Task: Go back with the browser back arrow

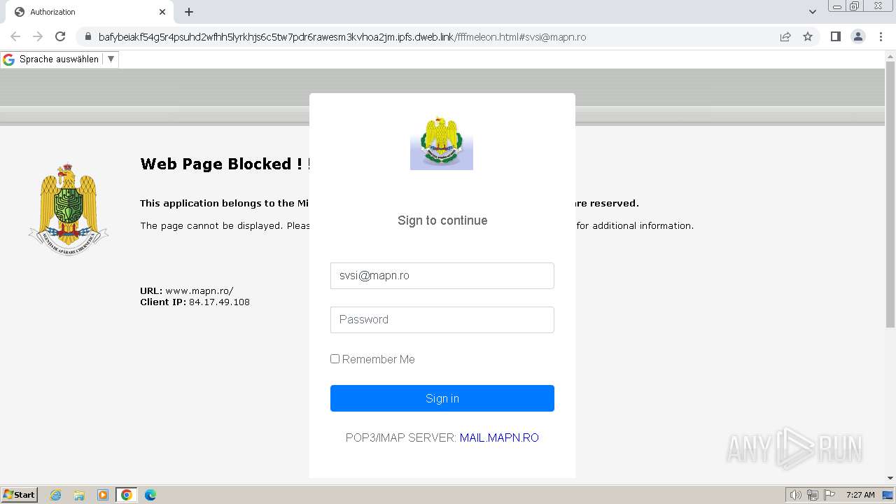Action: [15, 36]
